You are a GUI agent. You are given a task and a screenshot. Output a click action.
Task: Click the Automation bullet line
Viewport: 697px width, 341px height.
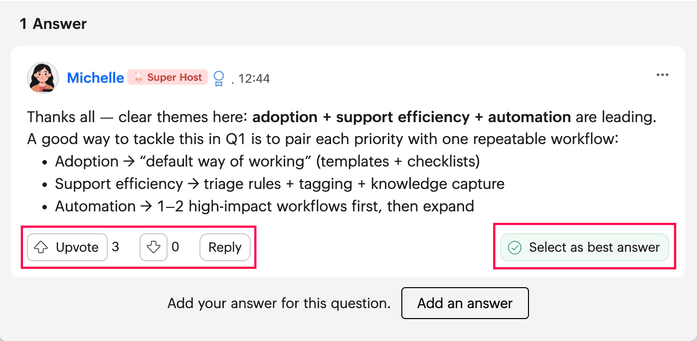coord(264,206)
